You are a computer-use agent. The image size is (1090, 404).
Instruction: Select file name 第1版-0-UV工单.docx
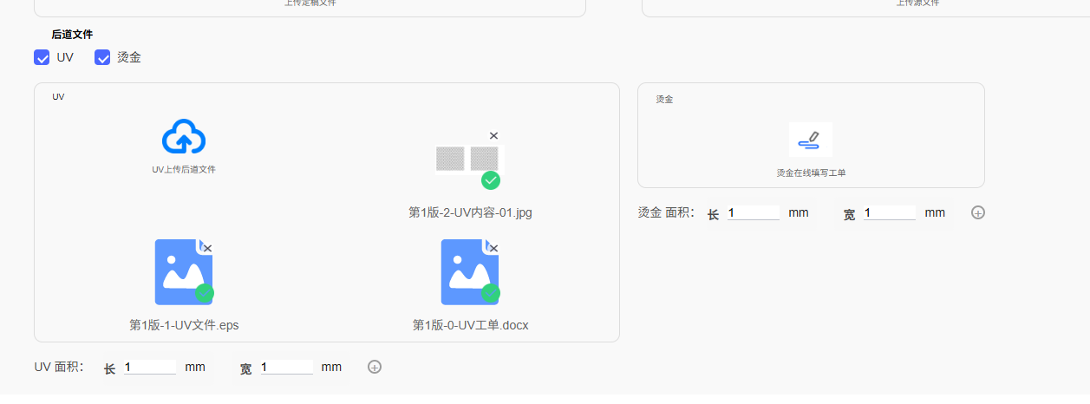470,325
